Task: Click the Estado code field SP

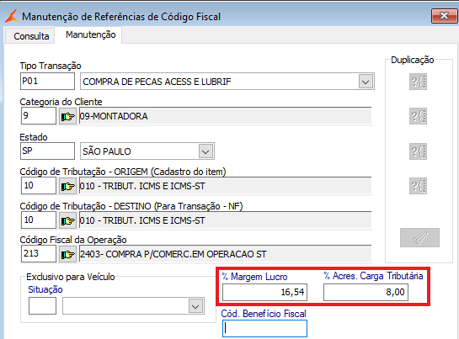Action: 47,151
